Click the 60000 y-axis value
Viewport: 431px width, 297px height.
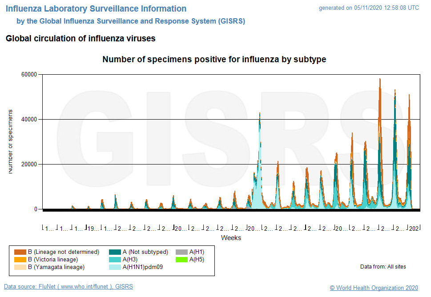(x=29, y=74)
